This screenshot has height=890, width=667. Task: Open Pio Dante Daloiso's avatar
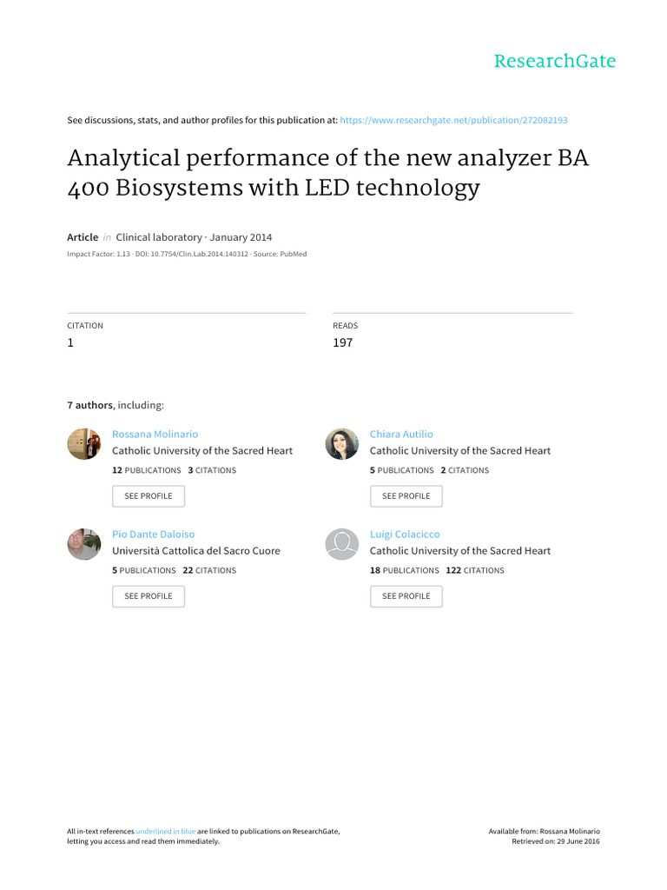(x=84, y=544)
